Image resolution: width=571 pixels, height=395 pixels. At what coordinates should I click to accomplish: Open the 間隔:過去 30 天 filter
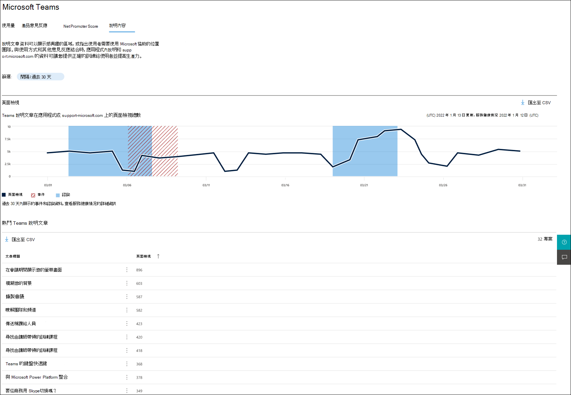pos(40,77)
